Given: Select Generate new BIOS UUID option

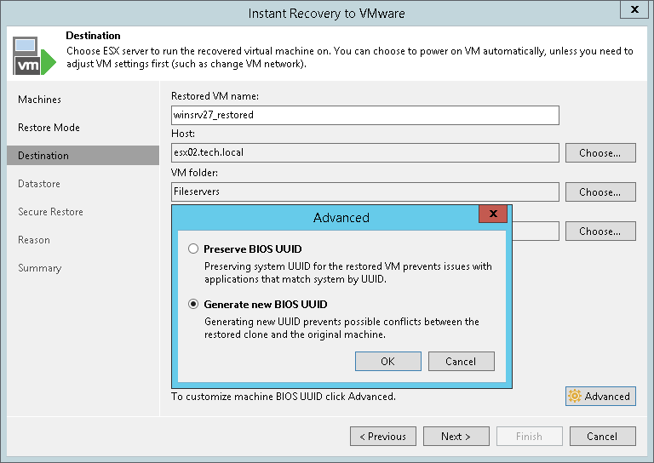Looking at the screenshot, I should coord(194,304).
